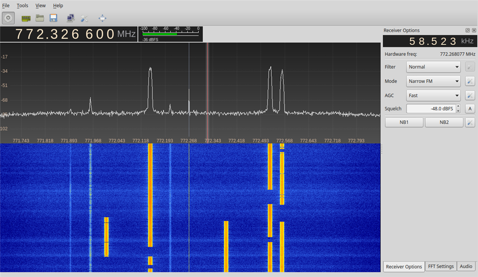Switch to the Audio tab
478x277 pixels.
465,266
